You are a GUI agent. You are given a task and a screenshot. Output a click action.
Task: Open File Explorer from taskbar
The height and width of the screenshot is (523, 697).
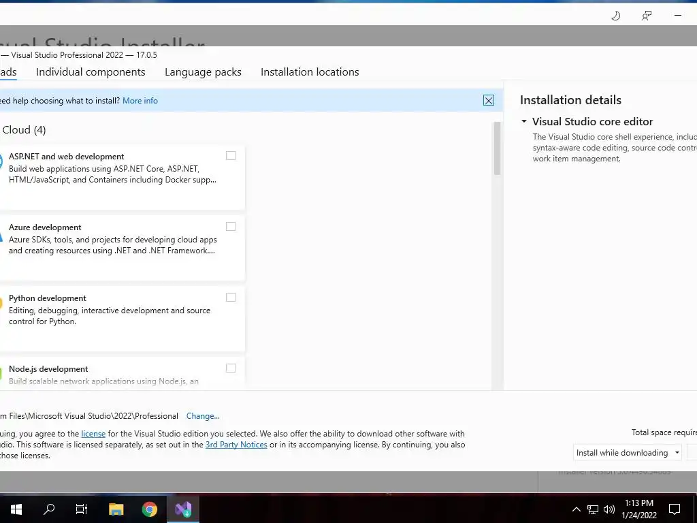coord(116,509)
